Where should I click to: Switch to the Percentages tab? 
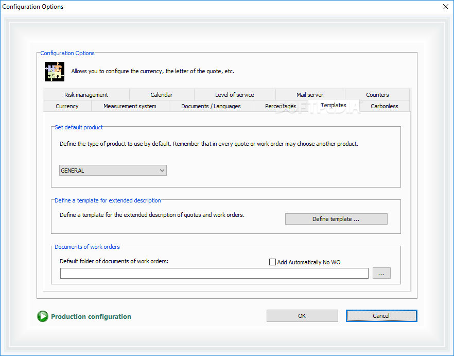pyautogui.click(x=281, y=106)
